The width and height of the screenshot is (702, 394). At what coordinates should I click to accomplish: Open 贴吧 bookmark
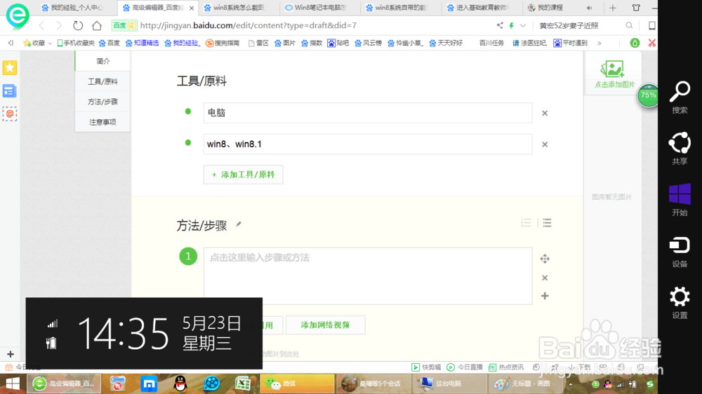338,43
